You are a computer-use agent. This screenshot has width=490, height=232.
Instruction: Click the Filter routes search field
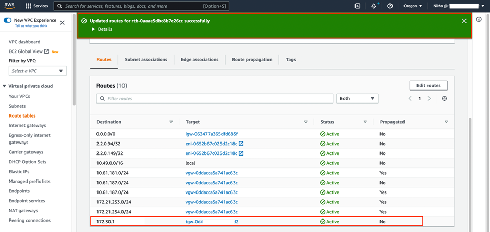[215, 98]
